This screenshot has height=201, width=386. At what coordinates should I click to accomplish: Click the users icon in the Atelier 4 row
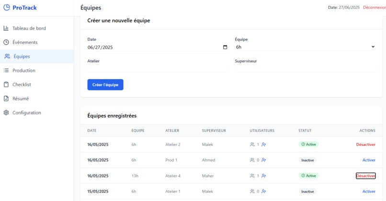[x=252, y=176]
